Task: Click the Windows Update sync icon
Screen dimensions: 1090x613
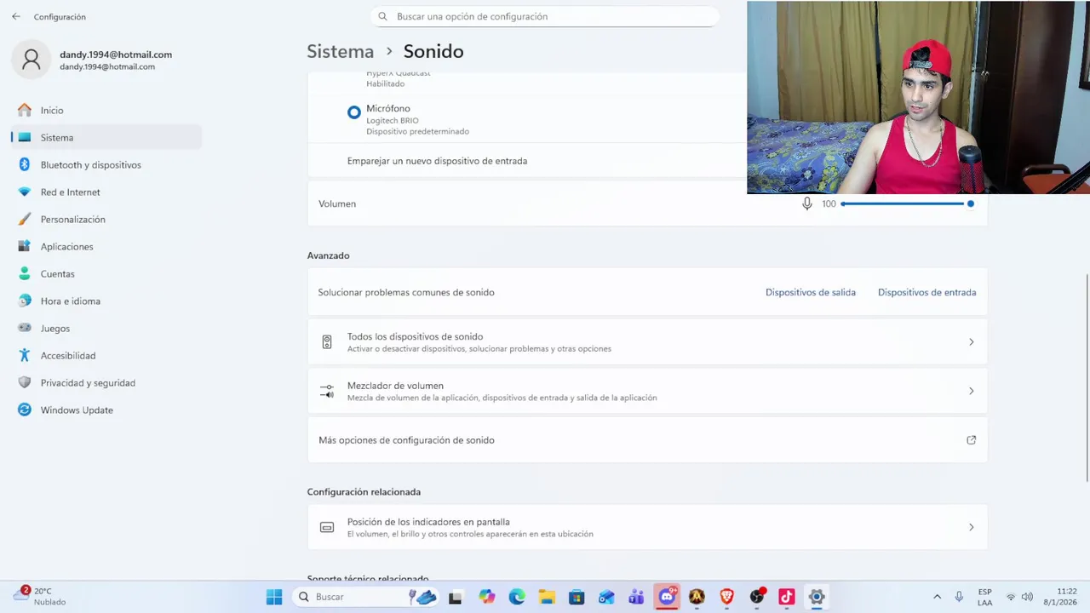Action: click(25, 410)
